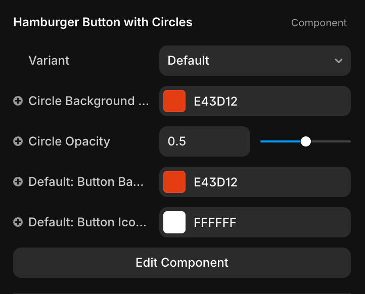This screenshot has height=294, width=365.
Task: Open the Default Button Background orange swatch
Action: click(174, 182)
